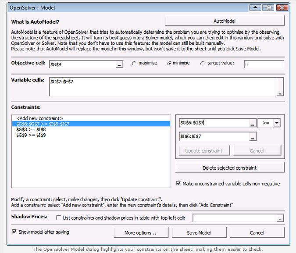
Task: Open the range selector for the constraint left-hand side
Action: tap(253, 123)
